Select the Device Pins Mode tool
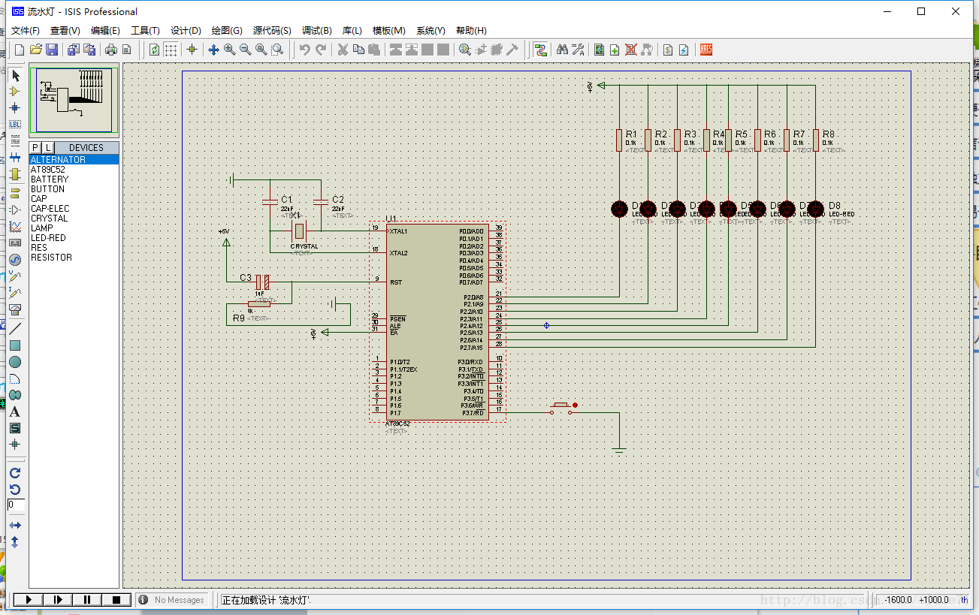Screen dimensions: 979x615 point(15,210)
